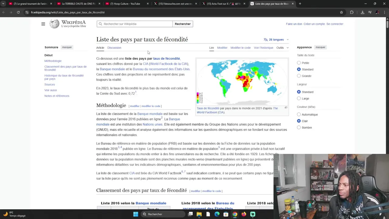Bookmark this page with the star icon

point(341,12)
